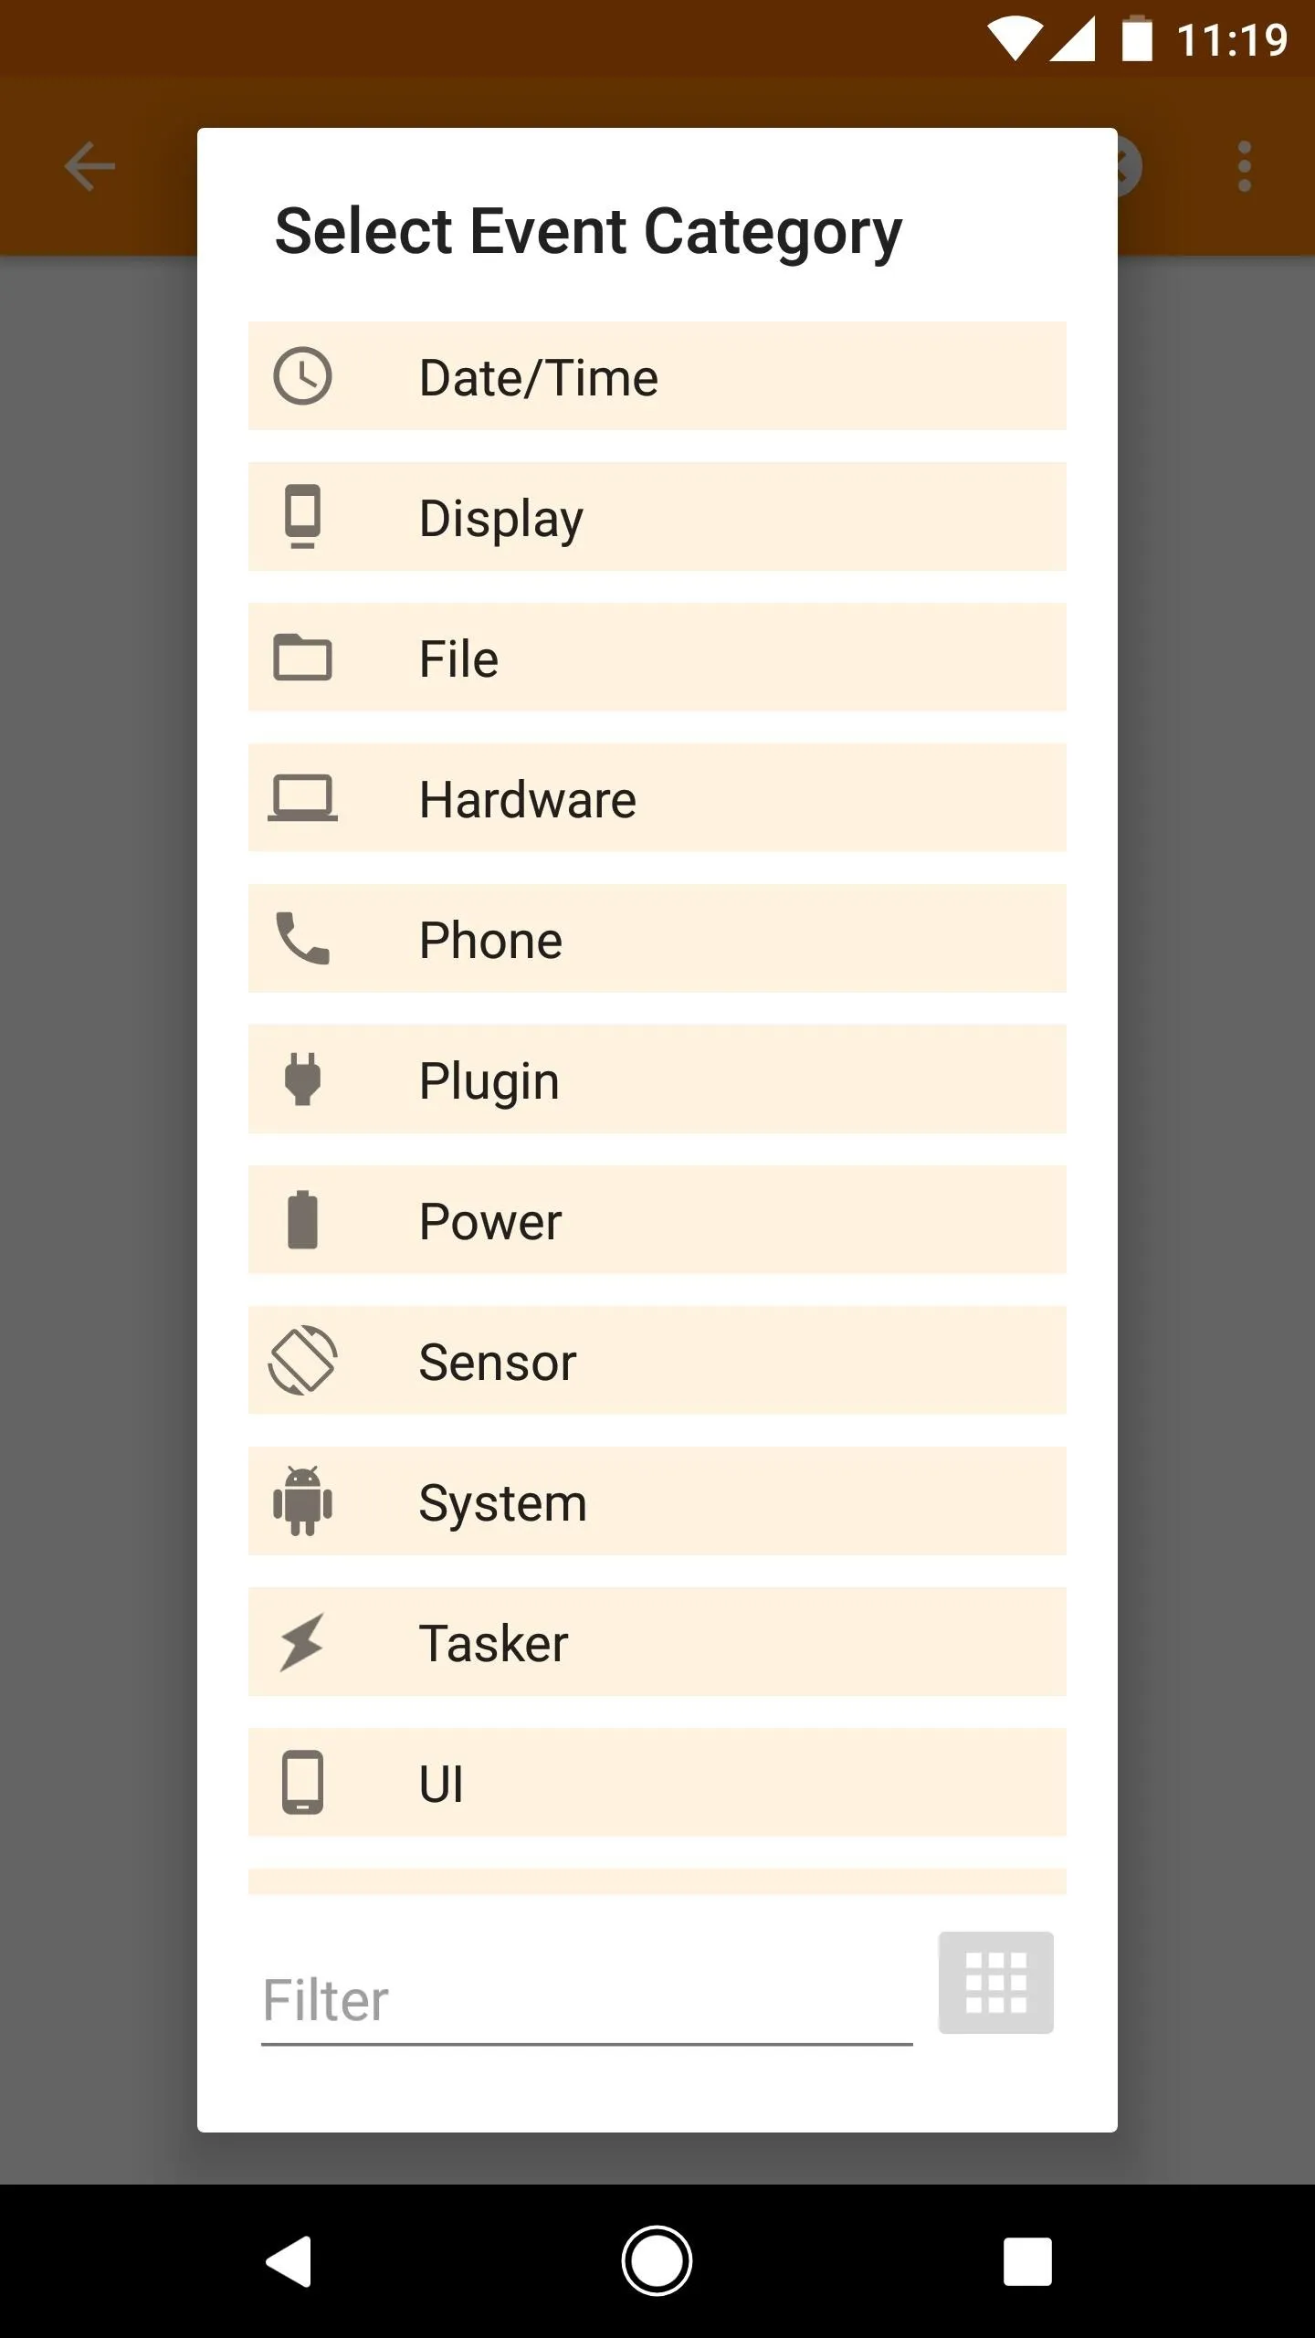Tap the Phone handset icon
Viewport: 1315px width, 2338px height.
[x=302, y=939]
